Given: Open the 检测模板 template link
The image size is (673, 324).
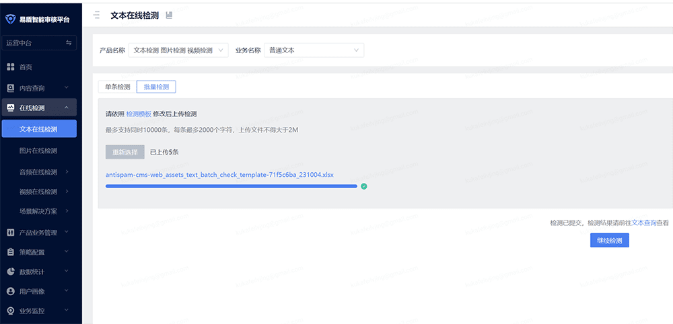Looking at the screenshot, I should 139,114.
